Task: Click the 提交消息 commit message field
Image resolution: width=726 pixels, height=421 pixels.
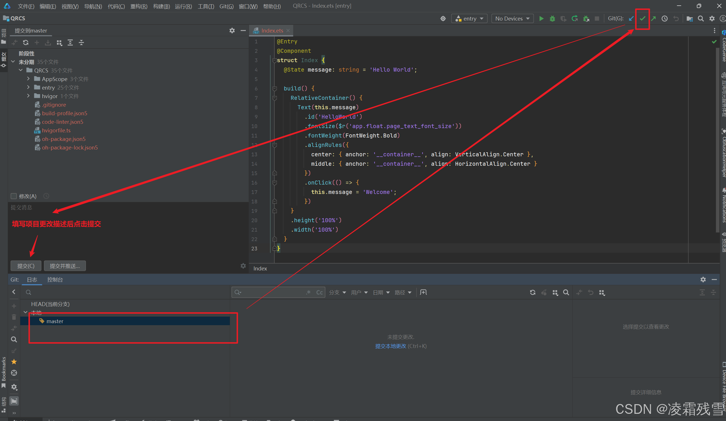Action: 128,230
